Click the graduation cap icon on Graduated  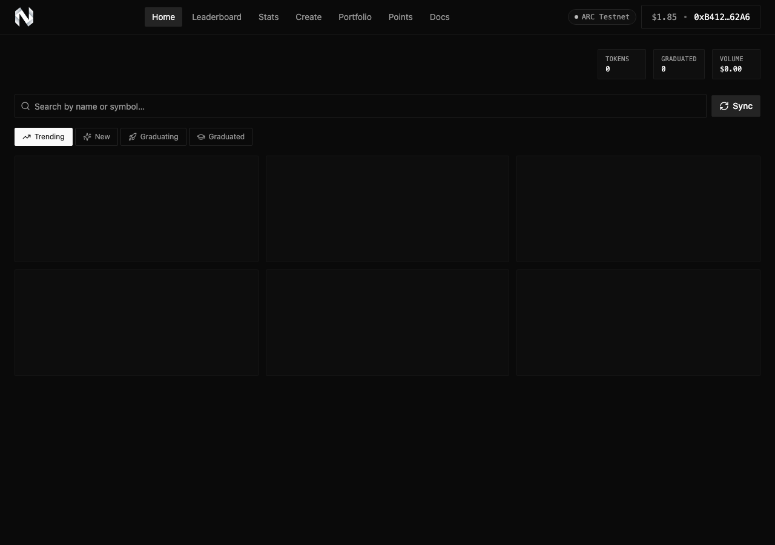click(201, 137)
